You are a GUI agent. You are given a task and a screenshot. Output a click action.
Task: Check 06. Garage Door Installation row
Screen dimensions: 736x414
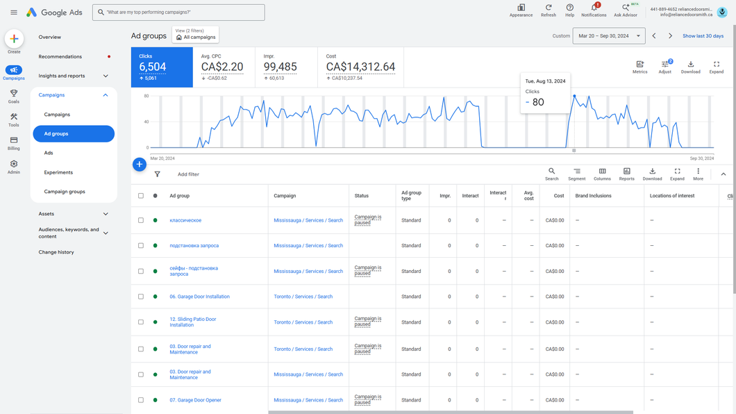(x=141, y=297)
